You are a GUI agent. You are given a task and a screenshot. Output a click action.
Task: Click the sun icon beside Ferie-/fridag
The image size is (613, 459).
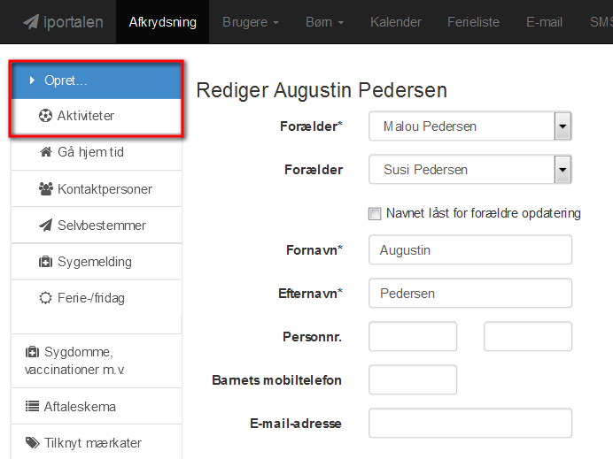45,298
